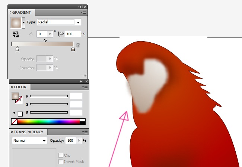Image resolution: width=242 pixels, height=167 pixels.
Task: Select the COLOR panel tab
Action: tap(20, 87)
